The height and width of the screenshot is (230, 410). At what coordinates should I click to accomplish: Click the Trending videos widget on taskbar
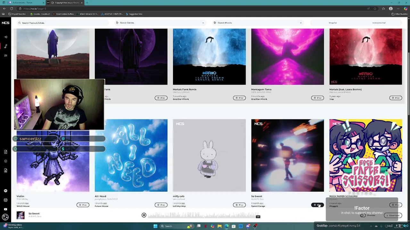pyautogui.click(x=13, y=226)
